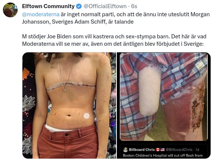Enlarge the left attached photo
This screenshot has width=215, height=163.
(69, 105)
